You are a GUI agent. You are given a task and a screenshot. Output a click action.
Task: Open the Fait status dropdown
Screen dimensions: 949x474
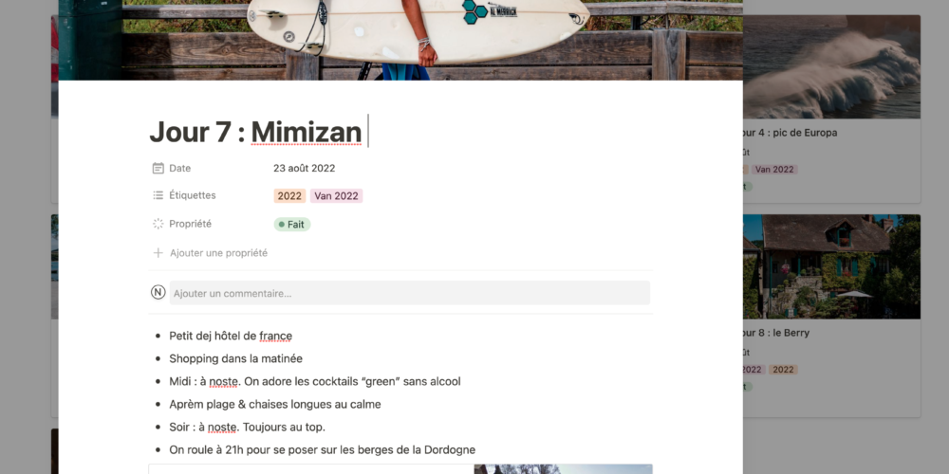click(292, 225)
